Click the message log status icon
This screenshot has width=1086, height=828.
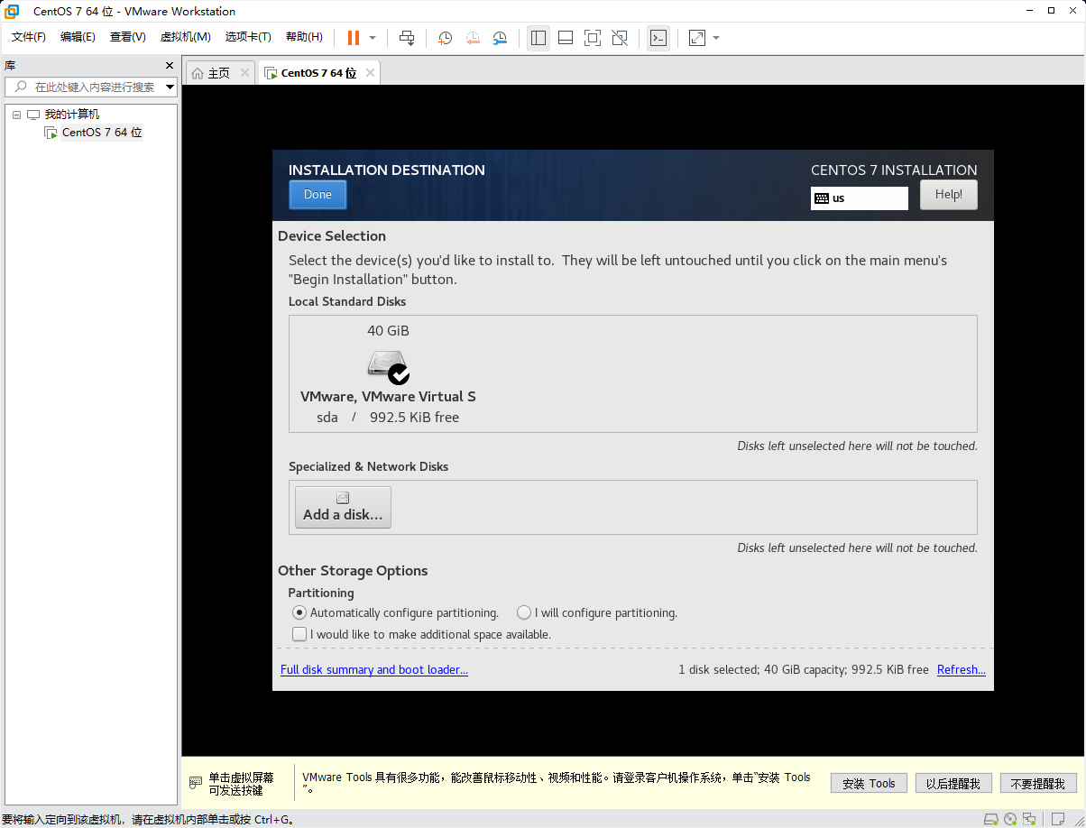point(1059,819)
